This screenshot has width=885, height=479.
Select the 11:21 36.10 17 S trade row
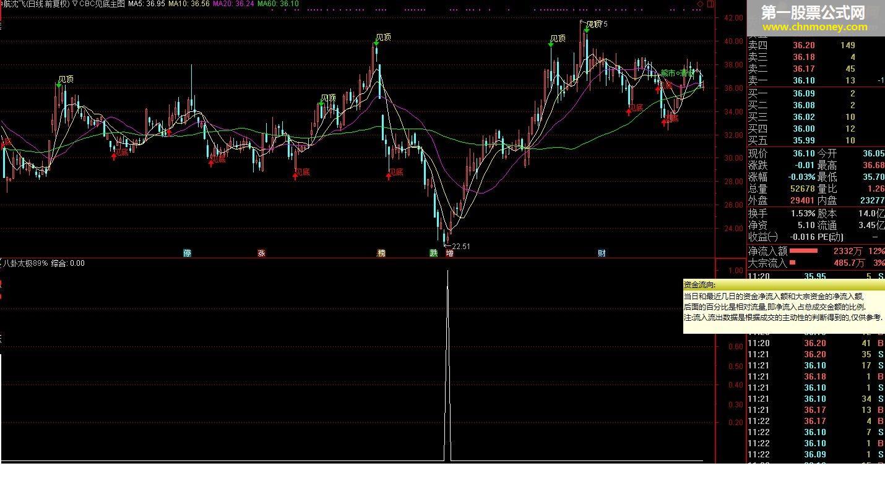tap(816, 365)
